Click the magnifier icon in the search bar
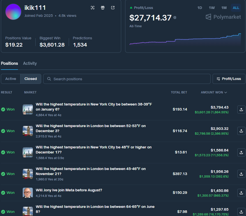Screen dimensions: 246x216 [x=49, y=79]
